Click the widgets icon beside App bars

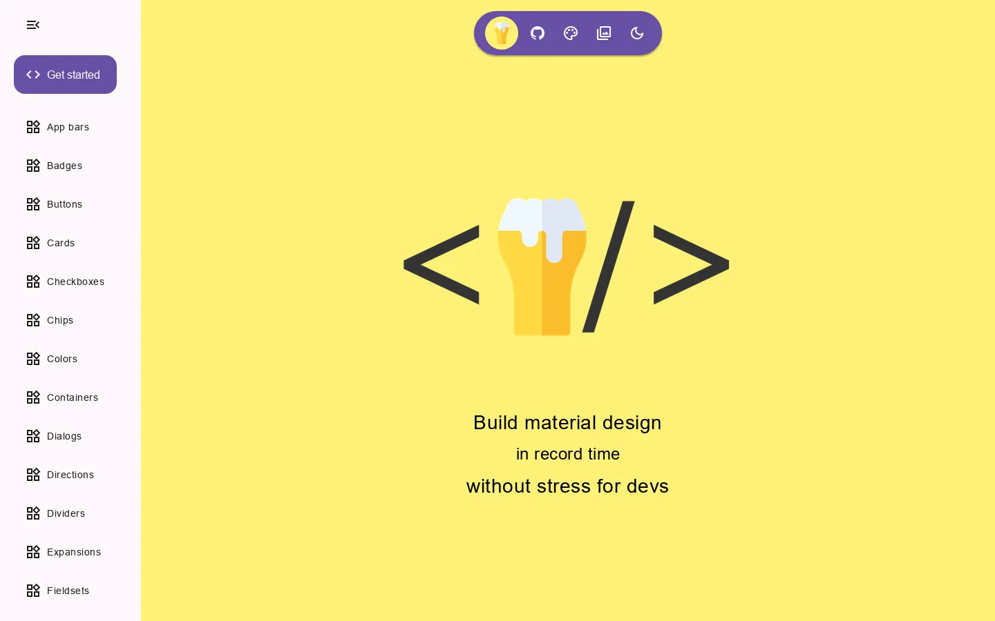pos(33,127)
